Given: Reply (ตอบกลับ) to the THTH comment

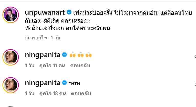Looking at the screenshot, I should pos(81,93).
